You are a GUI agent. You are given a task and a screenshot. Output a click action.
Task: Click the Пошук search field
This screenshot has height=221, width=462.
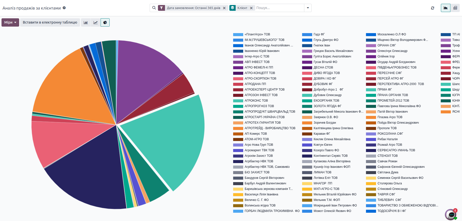pos(279,8)
